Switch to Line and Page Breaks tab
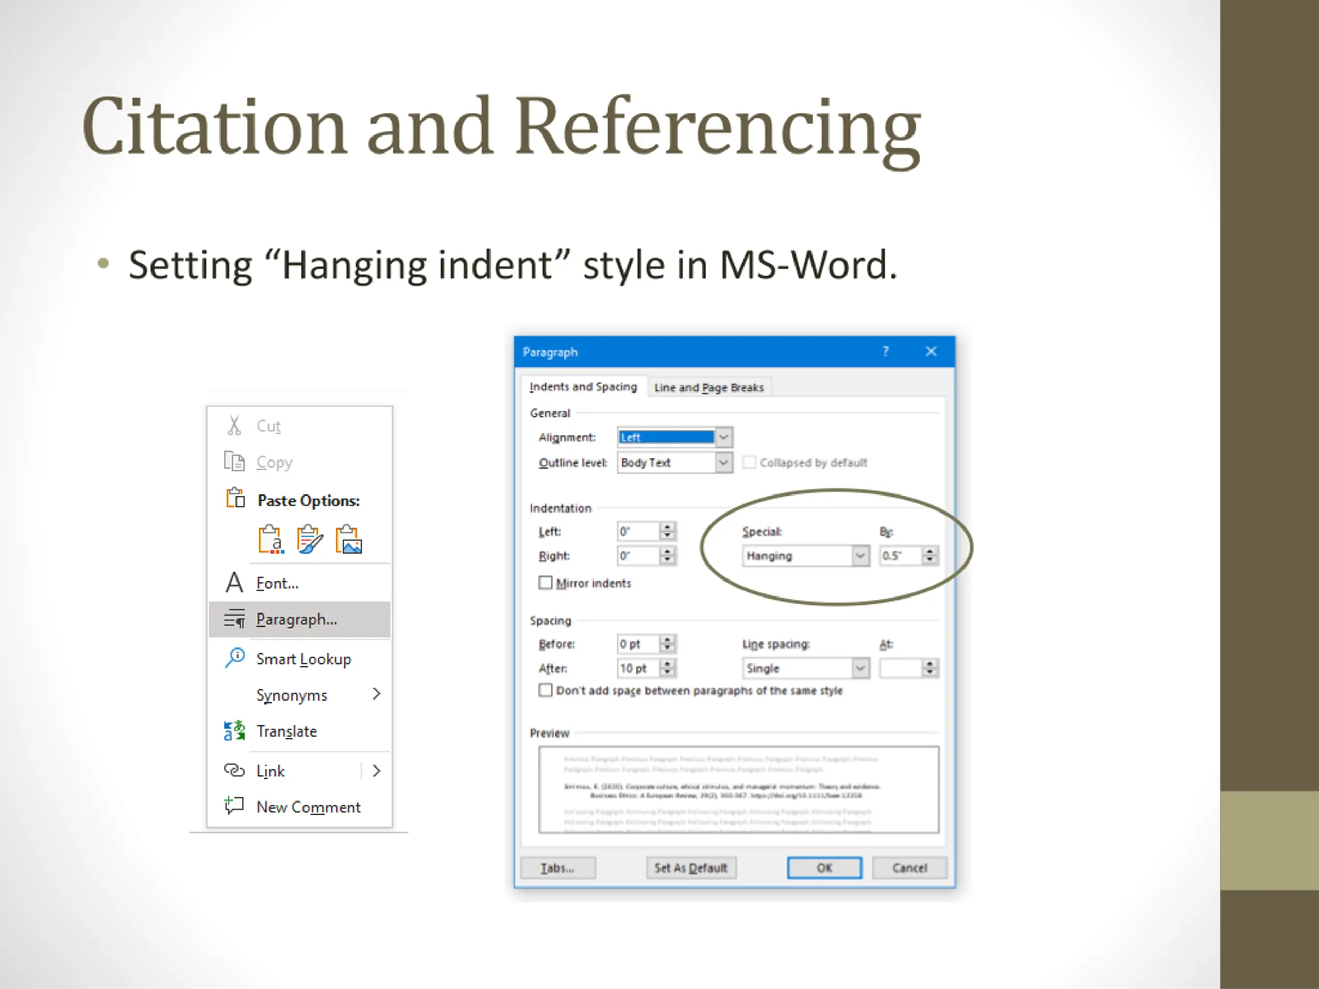 709,387
